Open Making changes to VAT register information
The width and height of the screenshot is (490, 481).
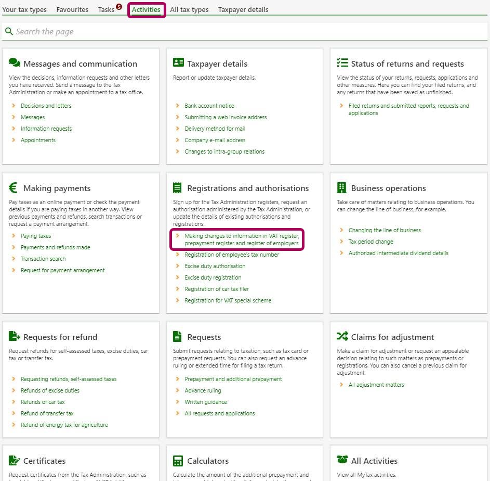242,239
